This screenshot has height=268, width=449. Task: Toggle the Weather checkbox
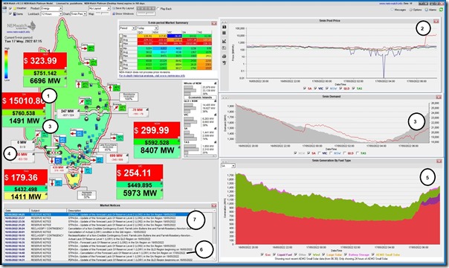(x=10, y=9)
